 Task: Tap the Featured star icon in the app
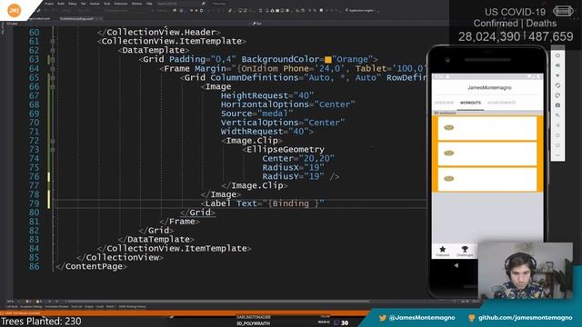click(x=443, y=249)
